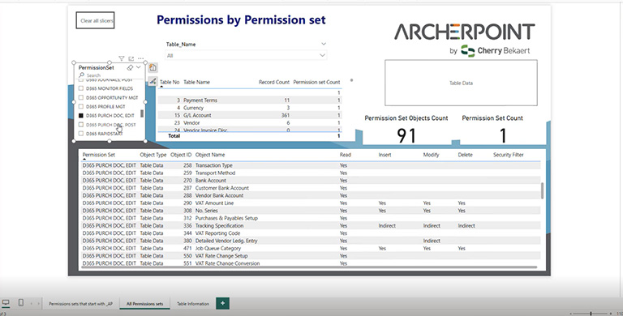Select the Customer Bank Account row
The image size is (623, 316).
click(311, 188)
